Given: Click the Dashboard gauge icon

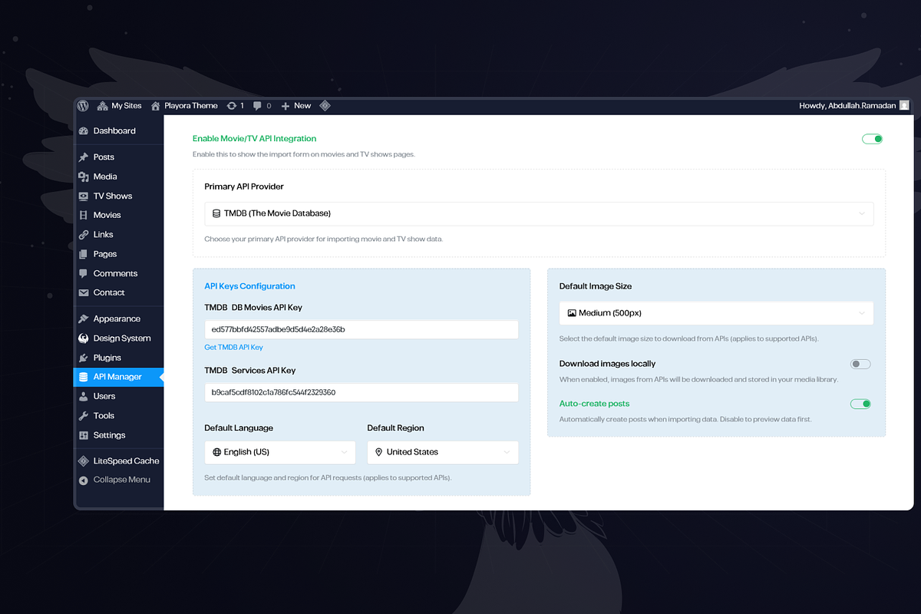Looking at the screenshot, I should click(84, 131).
